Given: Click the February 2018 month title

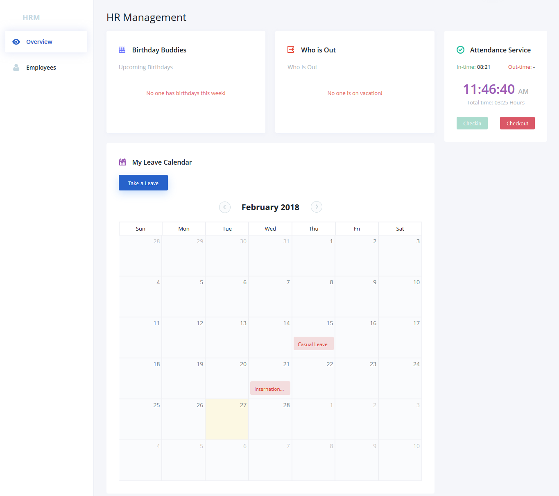Looking at the screenshot, I should 270,207.
